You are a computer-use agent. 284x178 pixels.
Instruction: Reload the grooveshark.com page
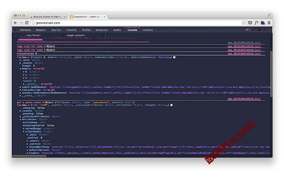pyautogui.click(x=27, y=23)
